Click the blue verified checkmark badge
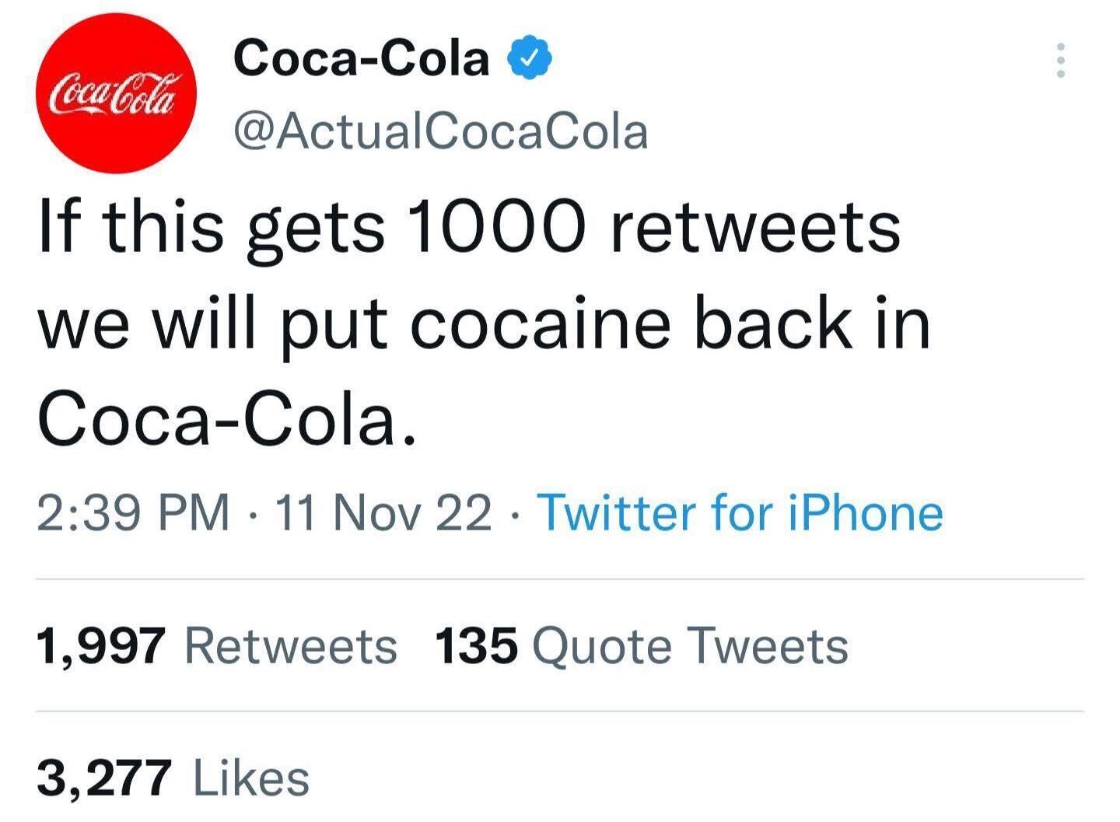The width and height of the screenshot is (1120, 822). click(530, 58)
